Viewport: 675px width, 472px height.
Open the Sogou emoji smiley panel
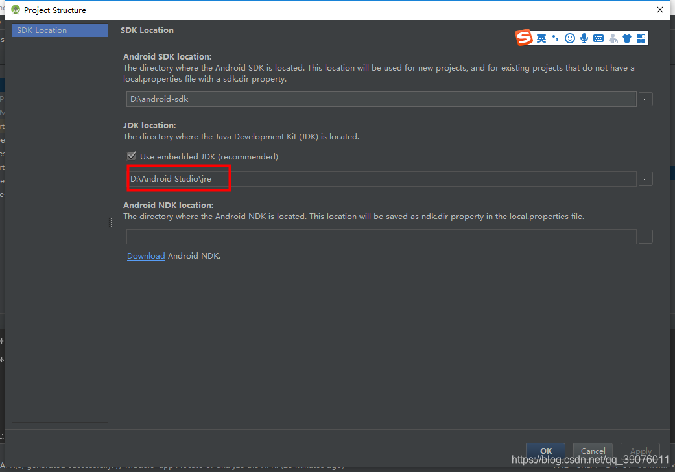pyautogui.click(x=570, y=38)
